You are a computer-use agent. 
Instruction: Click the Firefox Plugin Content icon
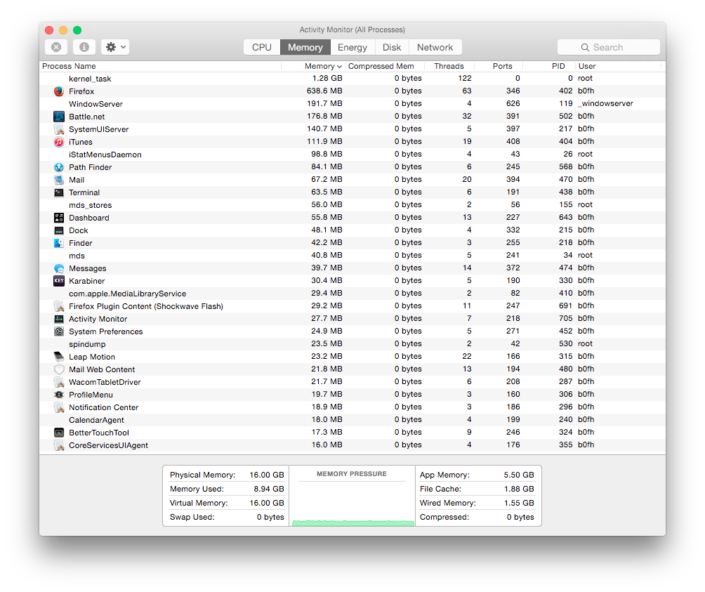pyautogui.click(x=59, y=306)
